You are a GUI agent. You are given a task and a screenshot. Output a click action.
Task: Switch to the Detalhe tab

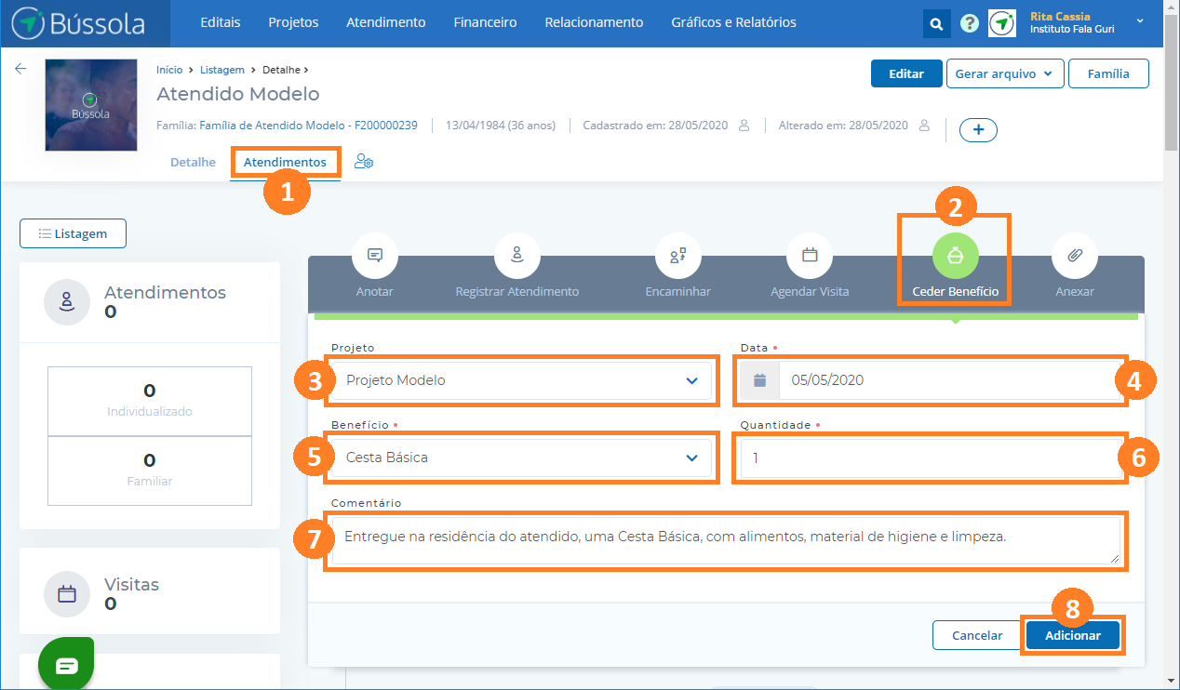193,163
